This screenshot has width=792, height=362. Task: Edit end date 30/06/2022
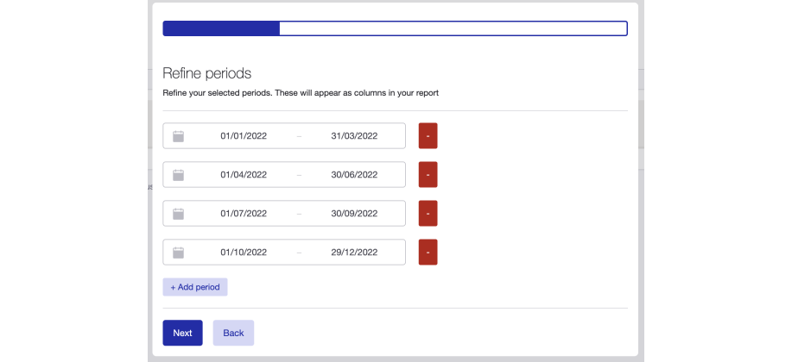click(x=354, y=175)
